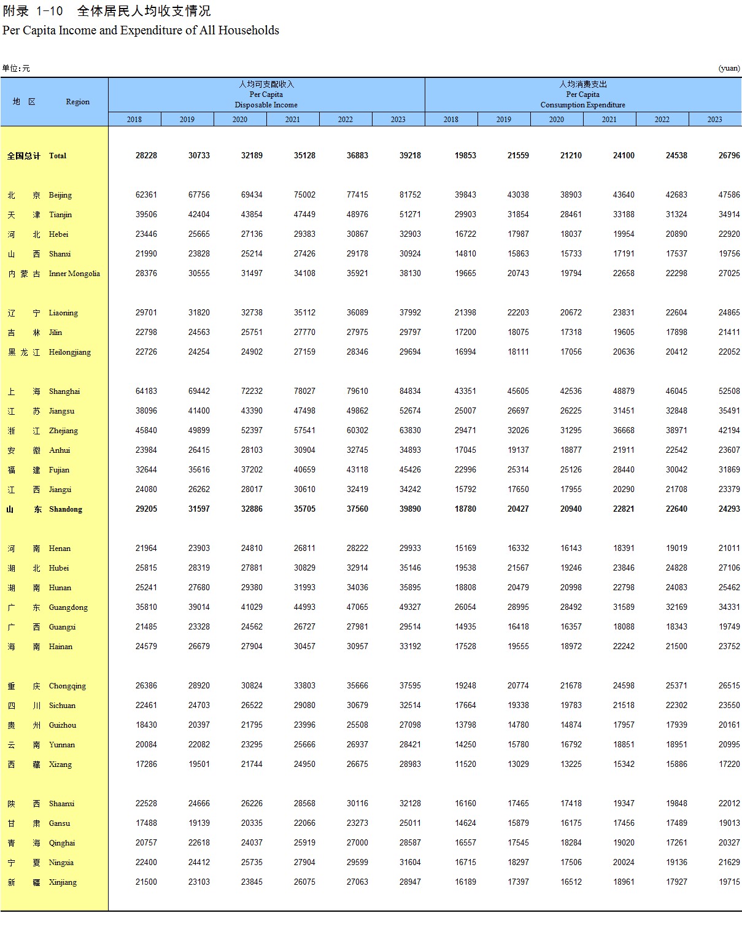Select the 'Sichuan' row label
Viewport: 742px width, 951px height.
pyautogui.click(x=62, y=706)
